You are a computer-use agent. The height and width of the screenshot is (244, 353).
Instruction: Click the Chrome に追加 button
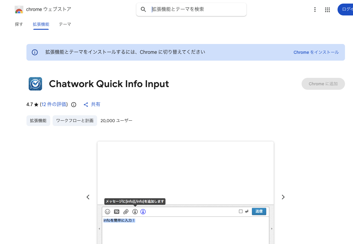323,84
